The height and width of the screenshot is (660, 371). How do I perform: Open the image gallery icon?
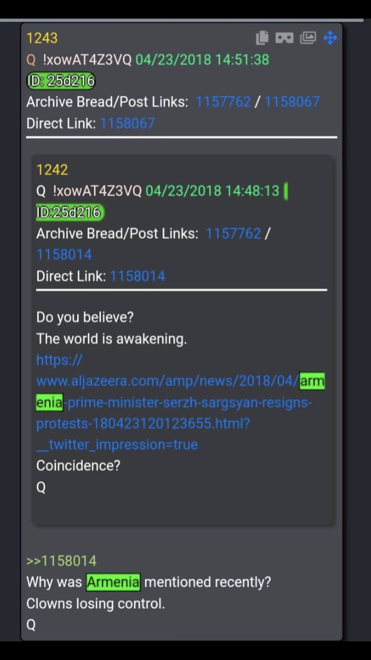point(308,38)
